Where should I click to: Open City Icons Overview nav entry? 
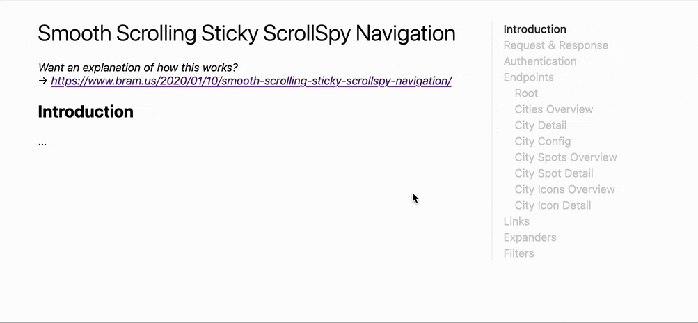564,189
